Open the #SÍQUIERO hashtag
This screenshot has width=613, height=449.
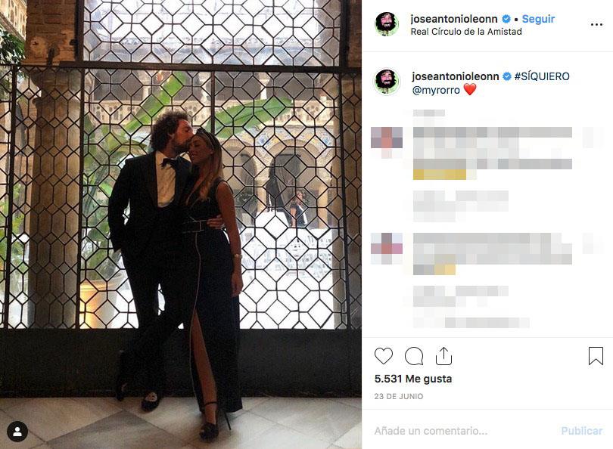click(x=542, y=76)
